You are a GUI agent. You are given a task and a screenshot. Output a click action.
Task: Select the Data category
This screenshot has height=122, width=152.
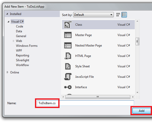19,31
